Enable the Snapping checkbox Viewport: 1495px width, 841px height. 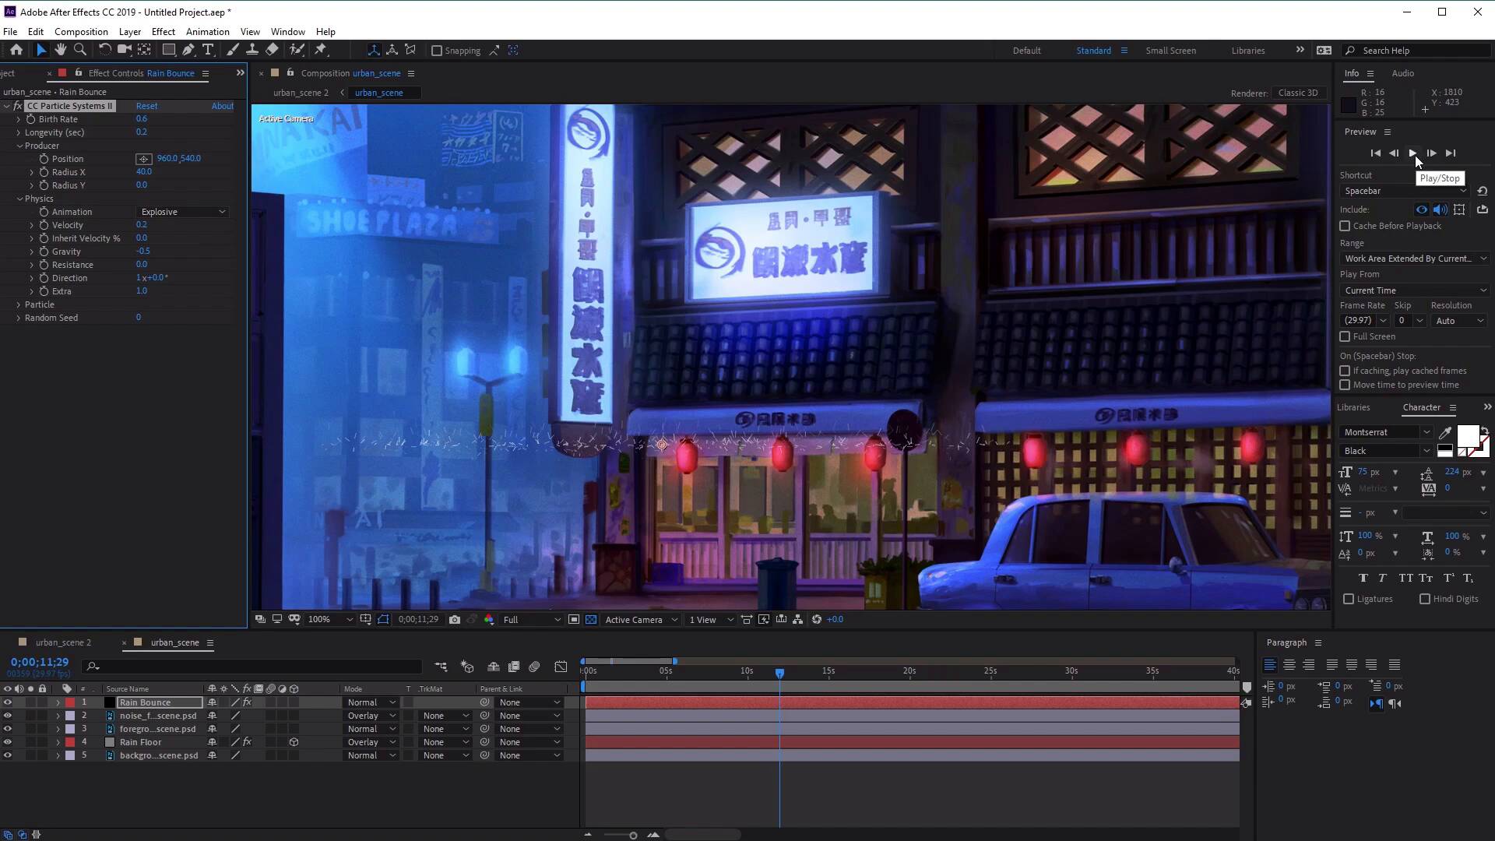click(x=437, y=51)
